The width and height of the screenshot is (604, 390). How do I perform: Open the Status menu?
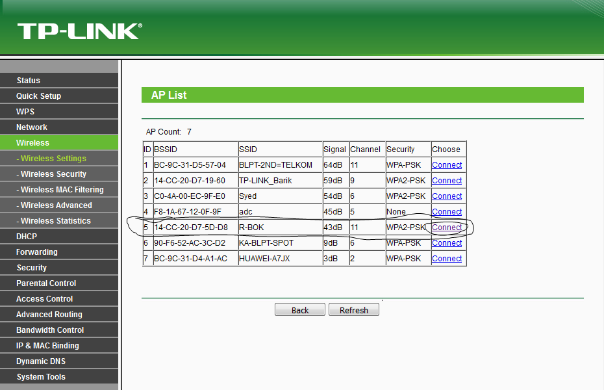pyautogui.click(x=59, y=80)
